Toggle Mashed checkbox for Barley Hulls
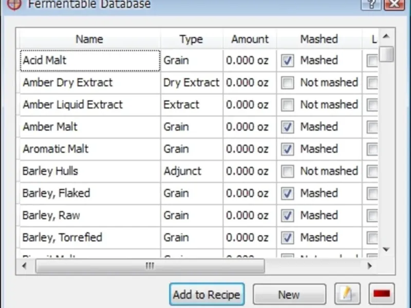The height and width of the screenshot is (308, 411). pos(288,171)
